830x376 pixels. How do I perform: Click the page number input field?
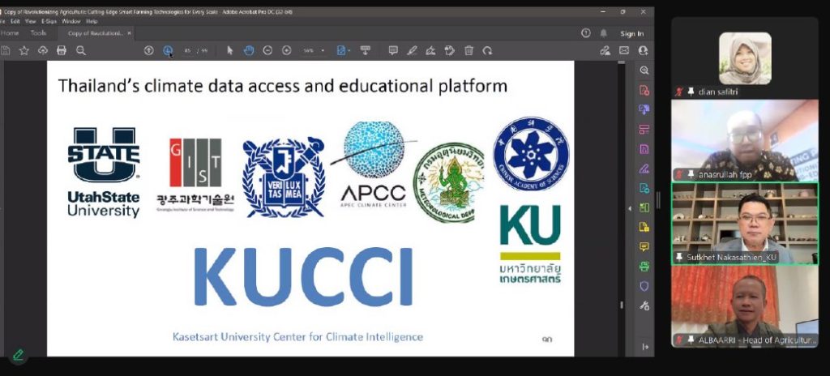click(x=188, y=50)
